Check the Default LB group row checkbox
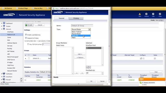166x93 pixels. click(x=29, y=58)
